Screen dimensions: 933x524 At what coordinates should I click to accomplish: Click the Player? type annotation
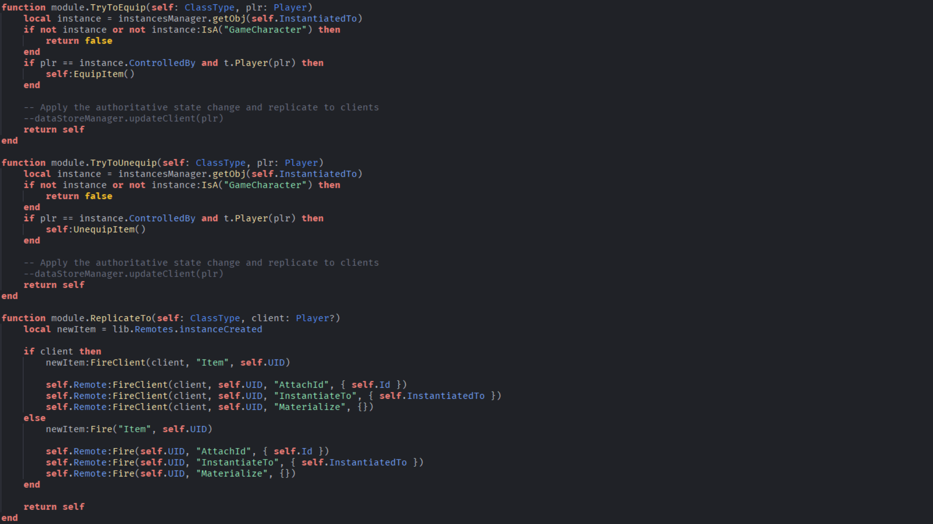pos(315,318)
